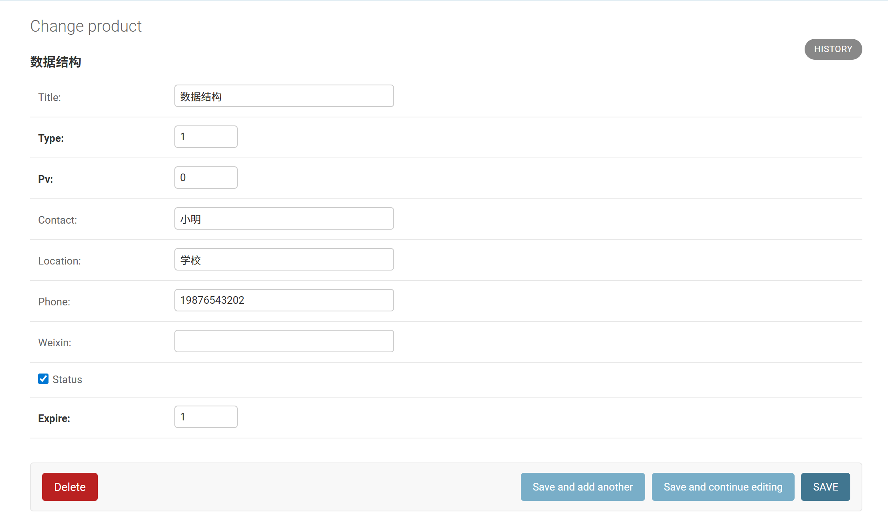Focus the Title input field

[284, 96]
